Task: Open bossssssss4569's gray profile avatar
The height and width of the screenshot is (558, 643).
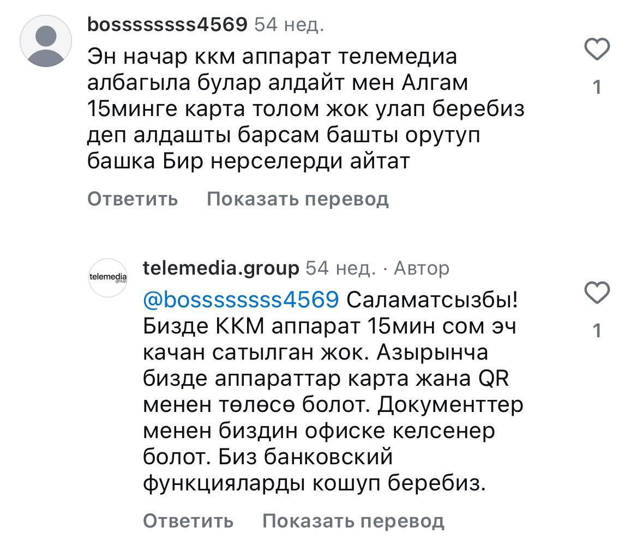Action: (x=46, y=42)
